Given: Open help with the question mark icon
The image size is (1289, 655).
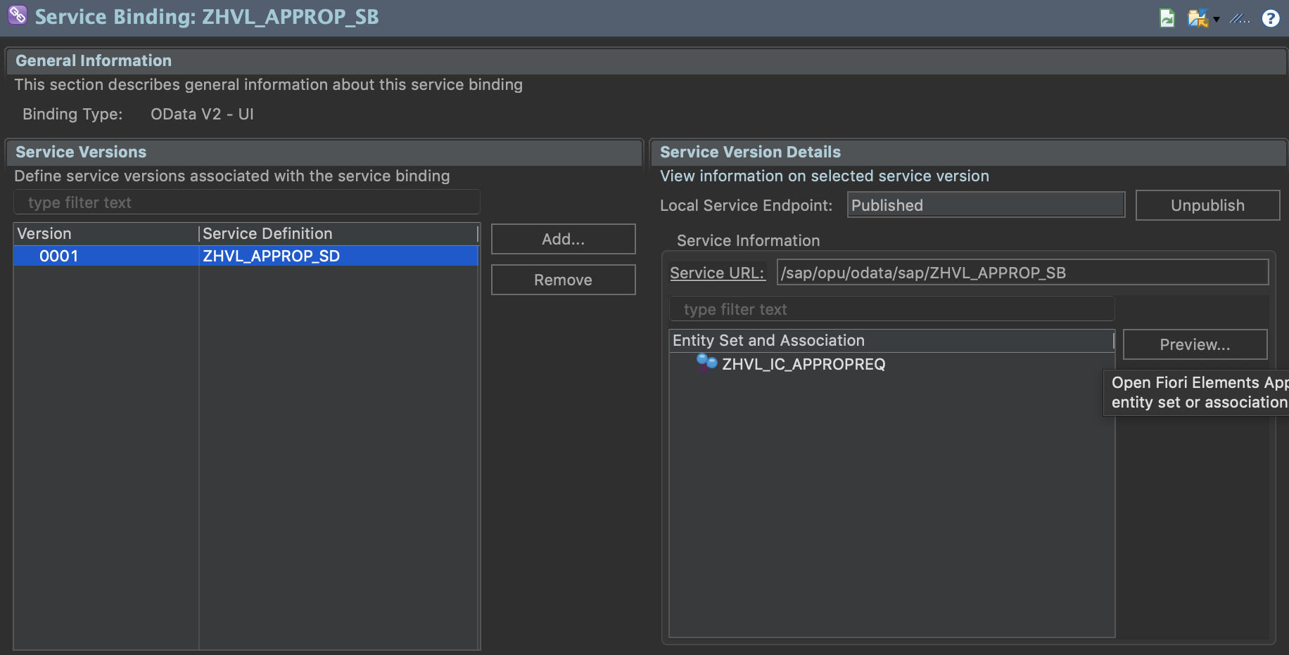Looking at the screenshot, I should [x=1271, y=18].
